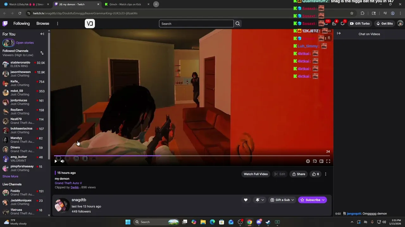Open a new browser tab
This screenshot has height=227, width=405.
[156, 4]
